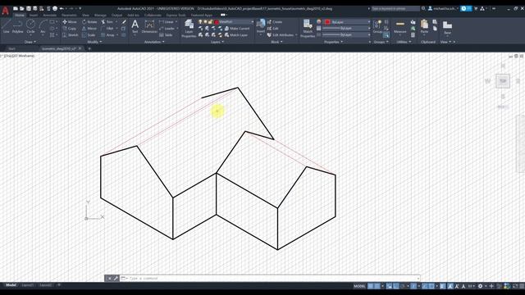
Task: Click the keyword search box
Action: [x=395, y=8]
